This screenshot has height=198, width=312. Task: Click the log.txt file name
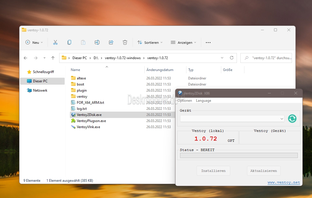pos(82,109)
